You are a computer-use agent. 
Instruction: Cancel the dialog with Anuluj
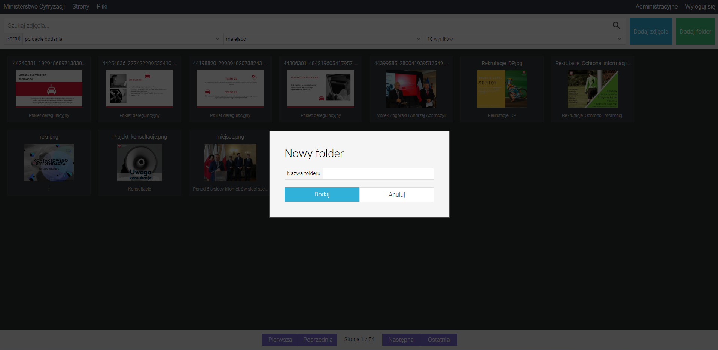tap(397, 195)
